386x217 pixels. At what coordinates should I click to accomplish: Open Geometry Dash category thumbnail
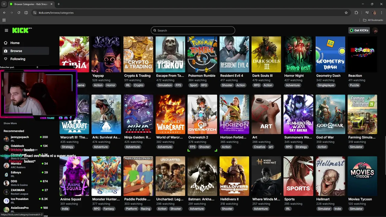click(x=330, y=54)
